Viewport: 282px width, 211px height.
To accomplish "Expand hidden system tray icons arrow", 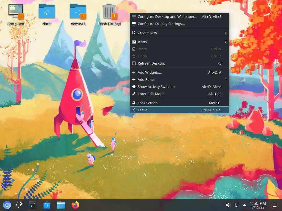I will click(245, 205).
